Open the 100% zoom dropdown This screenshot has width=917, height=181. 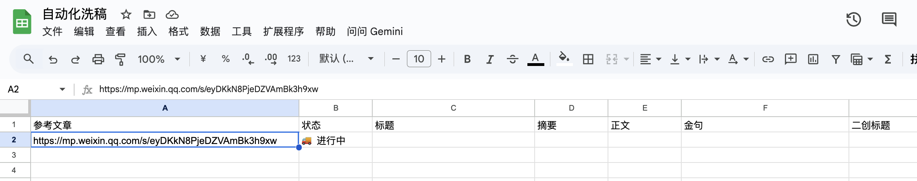click(159, 60)
